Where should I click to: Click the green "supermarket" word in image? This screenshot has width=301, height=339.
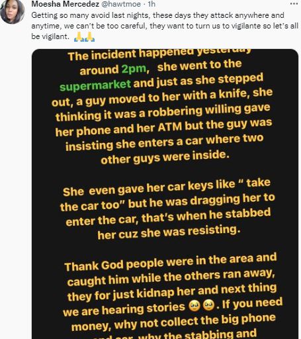tap(95, 85)
